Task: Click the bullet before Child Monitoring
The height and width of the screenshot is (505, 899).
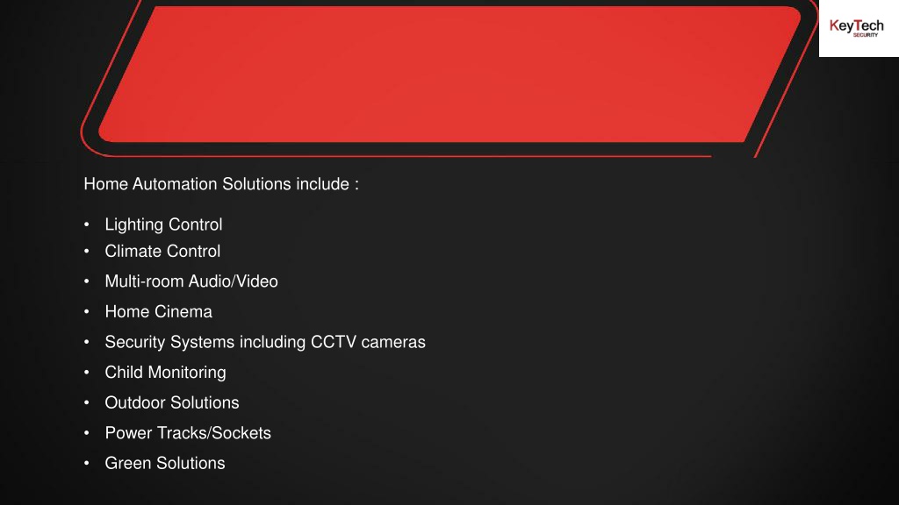Action: point(87,372)
